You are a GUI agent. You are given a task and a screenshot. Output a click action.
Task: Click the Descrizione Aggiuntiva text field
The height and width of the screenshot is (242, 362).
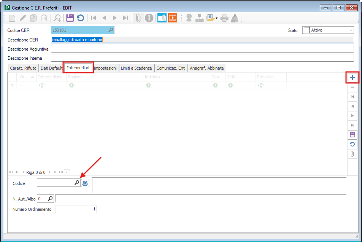[x=202, y=49]
